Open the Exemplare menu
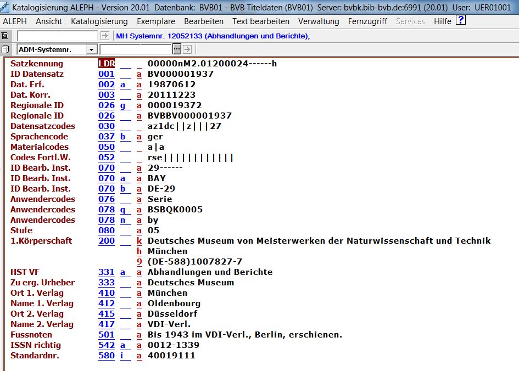Image resolution: width=519 pixels, height=371 pixels. tap(156, 21)
